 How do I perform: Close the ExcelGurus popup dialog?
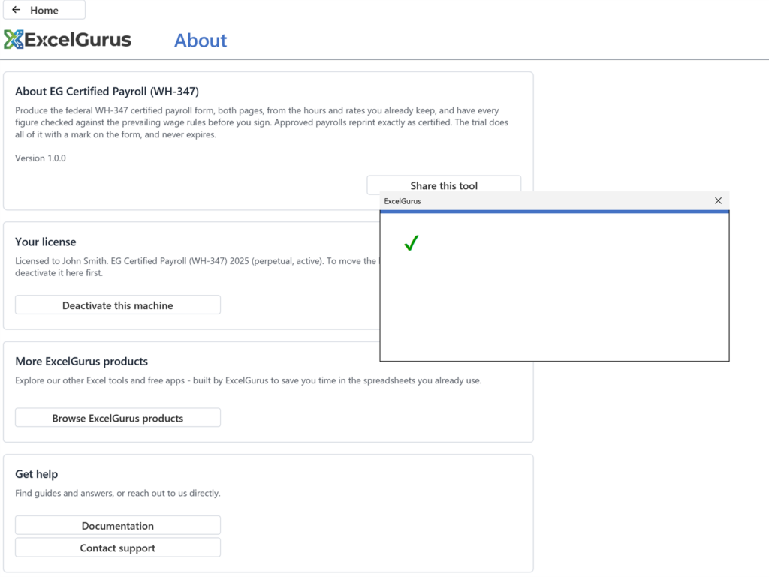pyautogui.click(x=718, y=201)
